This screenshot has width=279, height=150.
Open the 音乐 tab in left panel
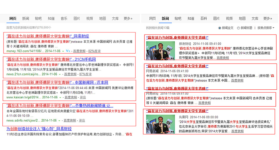point(64,19)
